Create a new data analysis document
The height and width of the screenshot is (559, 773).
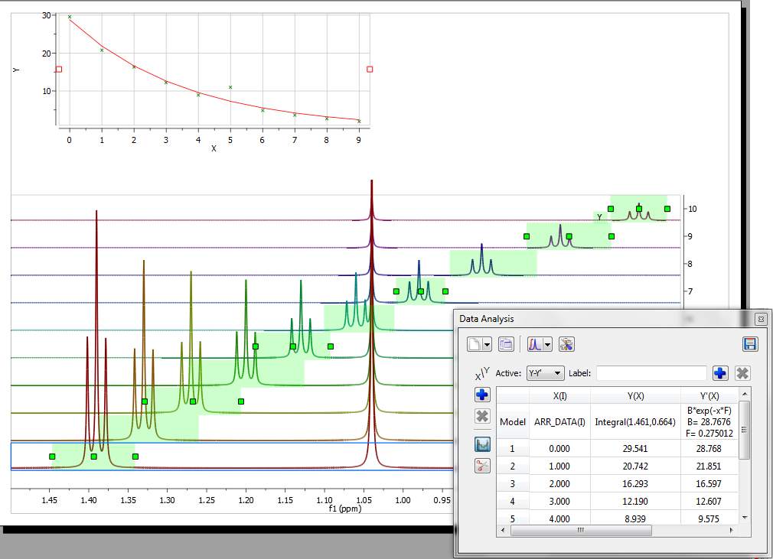(x=476, y=344)
